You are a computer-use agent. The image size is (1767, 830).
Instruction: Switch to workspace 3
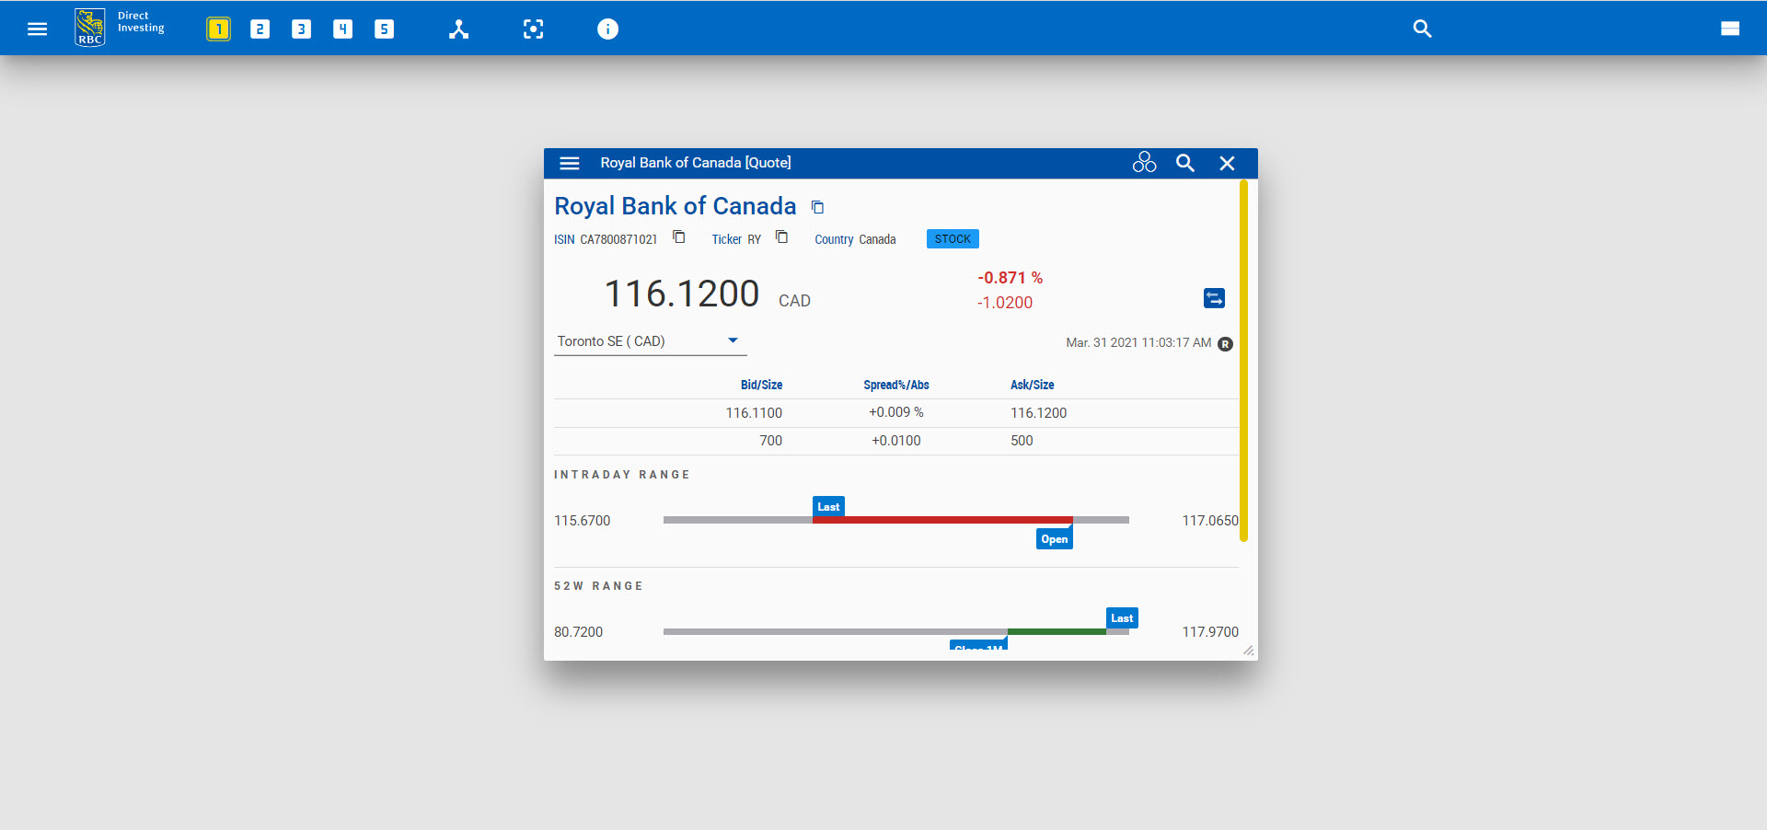(301, 29)
